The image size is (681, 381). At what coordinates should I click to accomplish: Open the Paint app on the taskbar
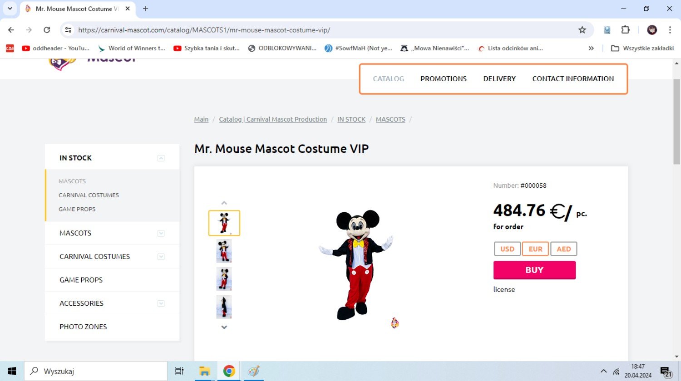253,371
